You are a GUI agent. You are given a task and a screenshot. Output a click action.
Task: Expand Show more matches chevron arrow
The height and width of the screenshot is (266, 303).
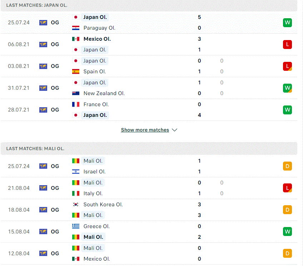(x=174, y=130)
